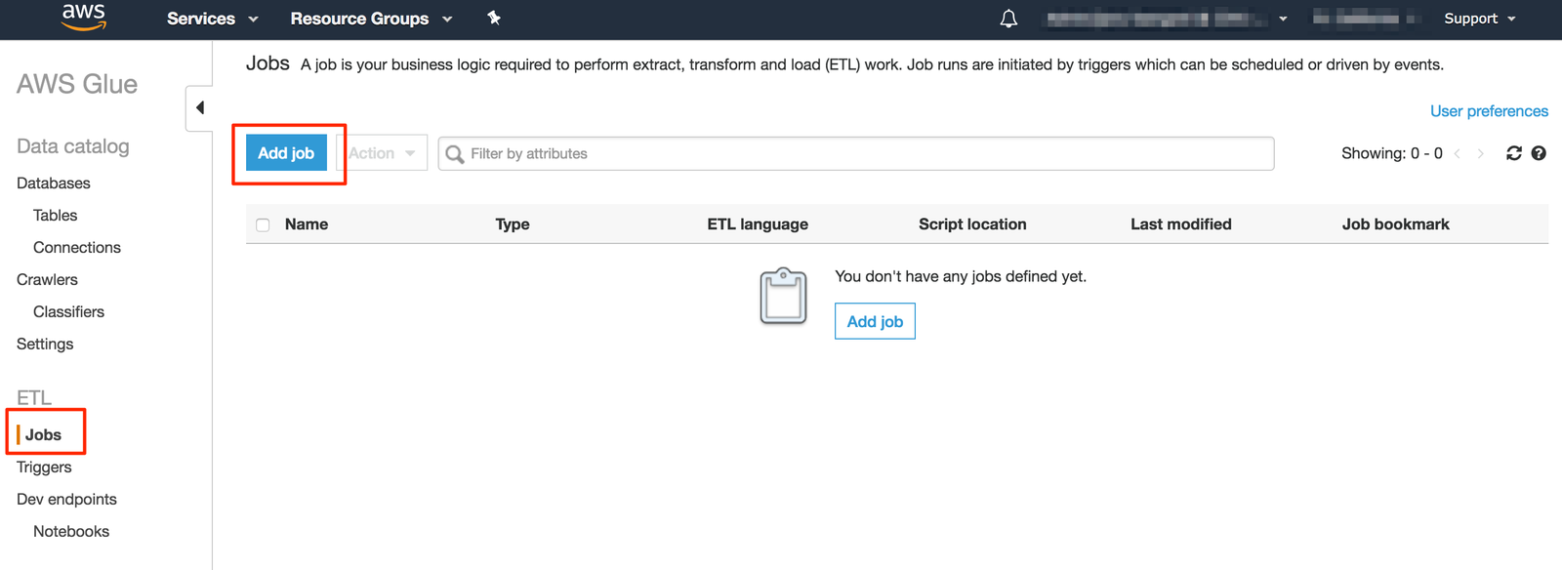Screen dimensions: 1562x570
Task: Open the notifications bell
Action: pyautogui.click(x=1008, y=19)
